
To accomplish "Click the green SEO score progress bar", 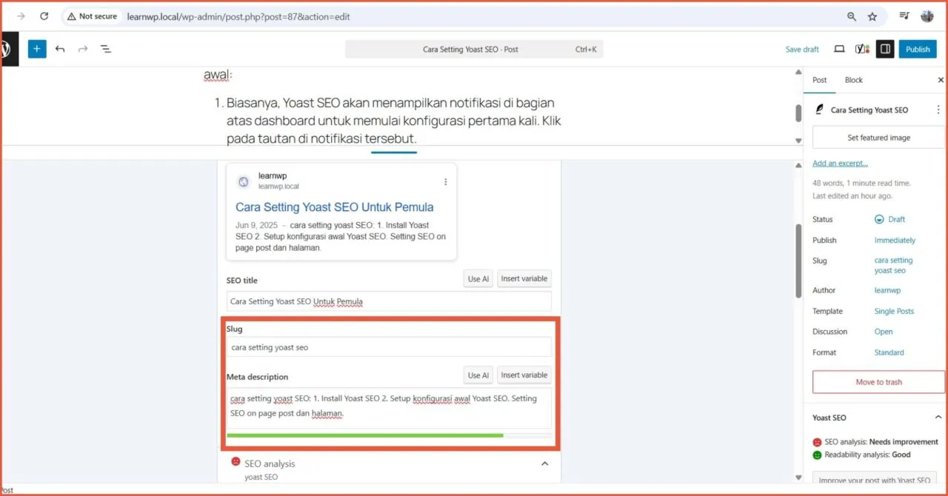I will 367,436.
